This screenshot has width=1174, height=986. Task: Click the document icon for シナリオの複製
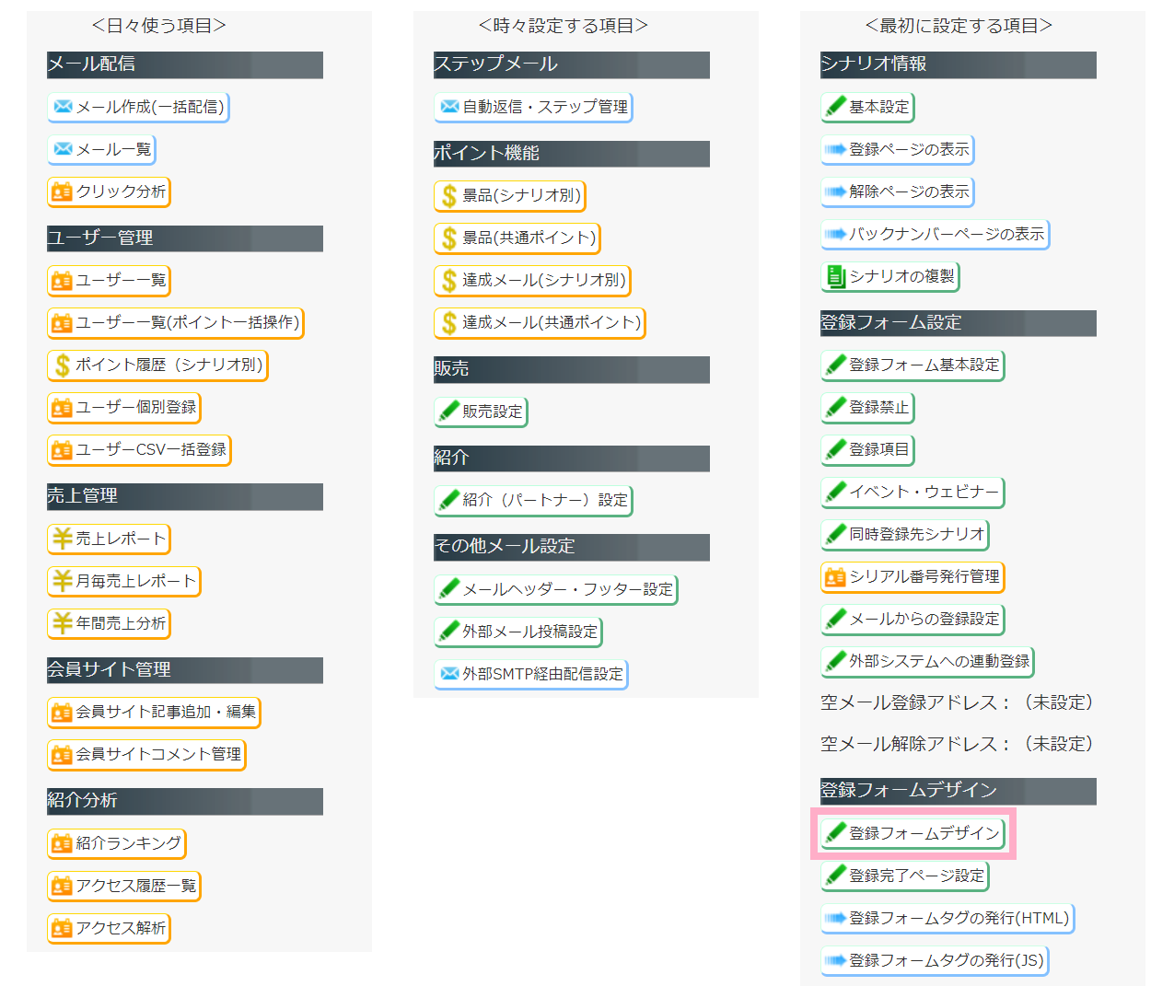(x=836, y=276)
